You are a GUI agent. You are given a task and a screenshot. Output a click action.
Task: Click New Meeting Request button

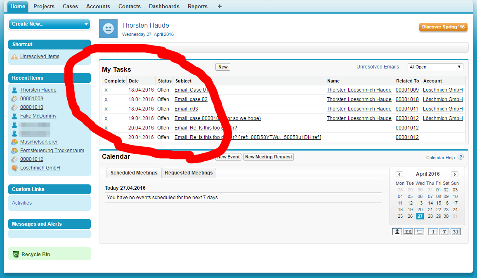tap(269, 157)
